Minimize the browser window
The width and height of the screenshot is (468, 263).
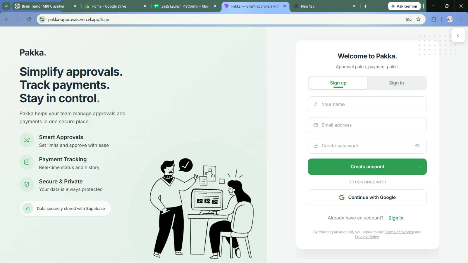coord(433,6)
